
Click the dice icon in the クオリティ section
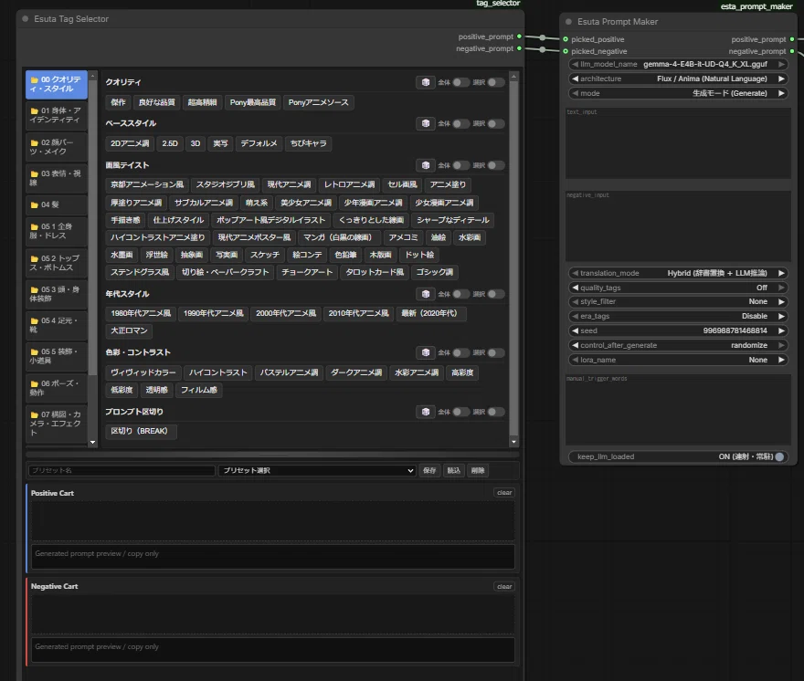coord(425,82)
